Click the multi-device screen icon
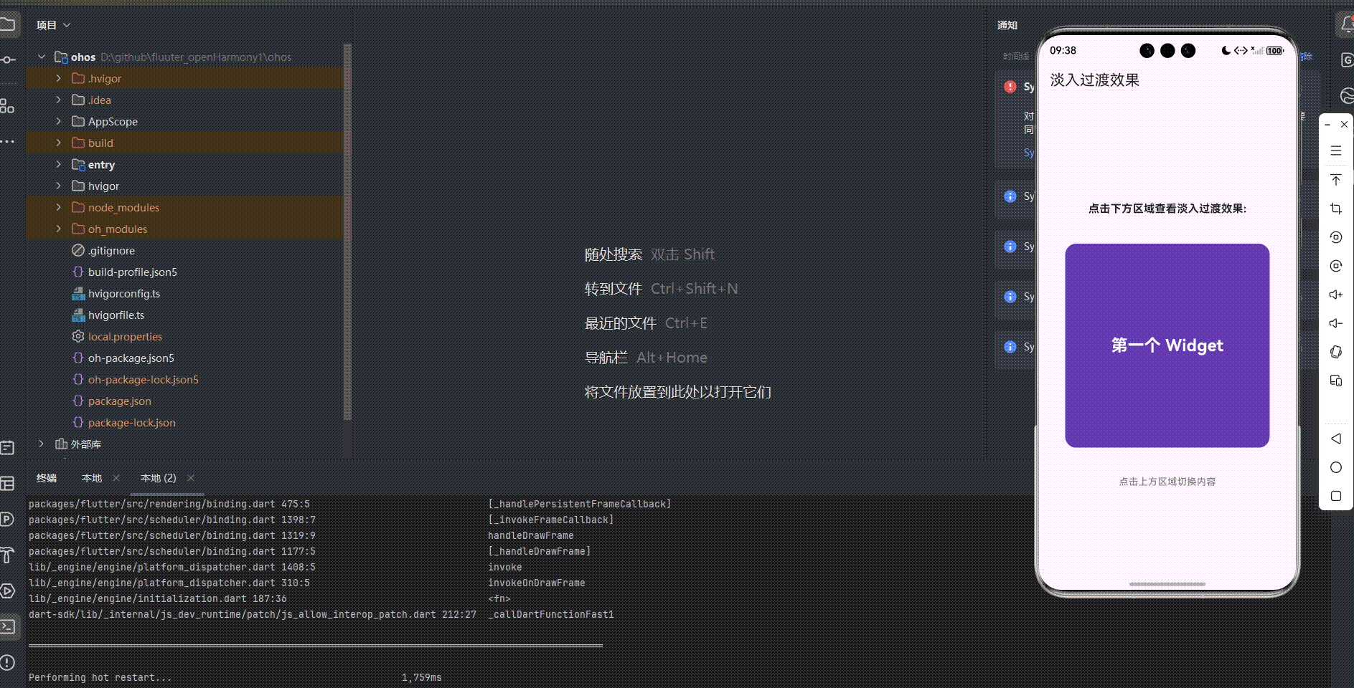The image size is (1354, 688). coord(1335,381)
